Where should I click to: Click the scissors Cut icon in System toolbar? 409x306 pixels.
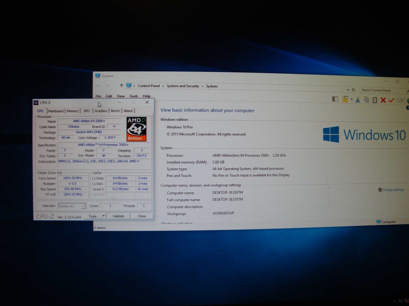click(x=358, y=99)
